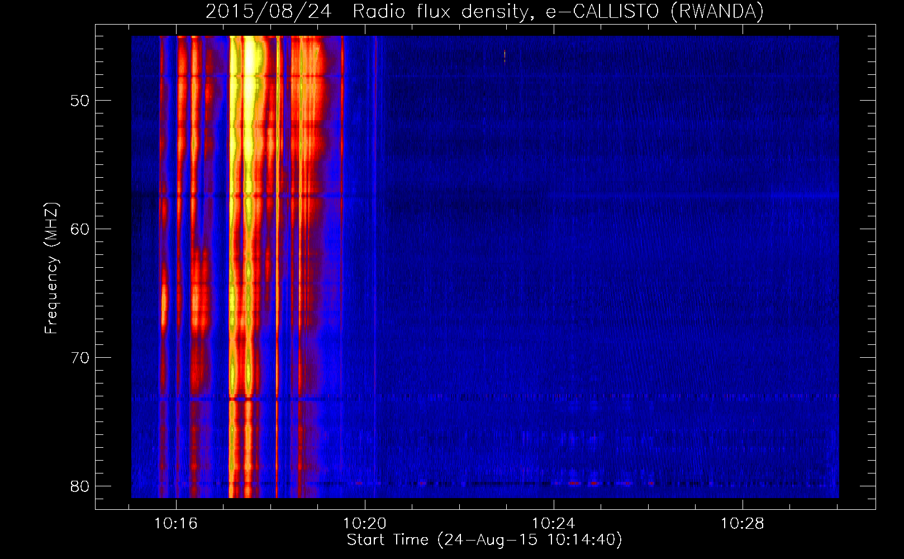Click the time tick label '10:24'
Image resolution: width=904 pixels, height=559 pixels.
pos(553,524)
